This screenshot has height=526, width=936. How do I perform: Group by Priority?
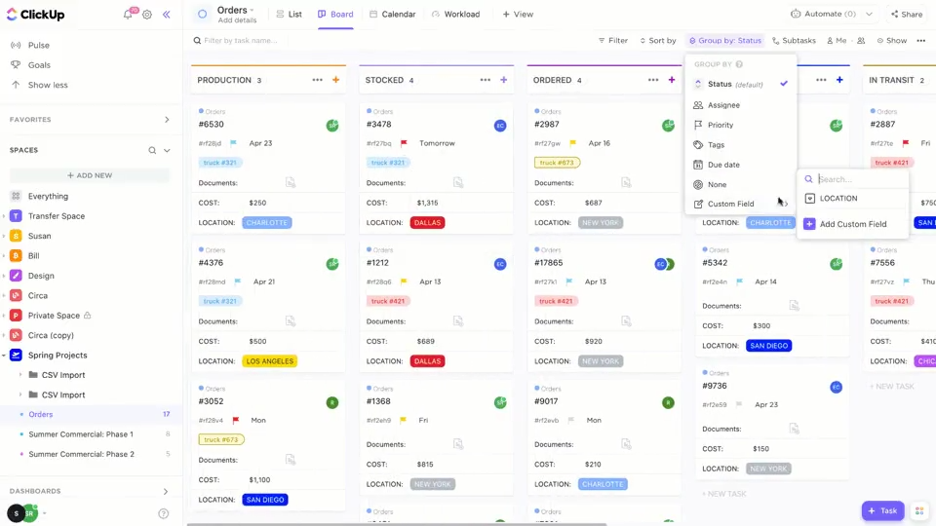click(x=741, y=125)
